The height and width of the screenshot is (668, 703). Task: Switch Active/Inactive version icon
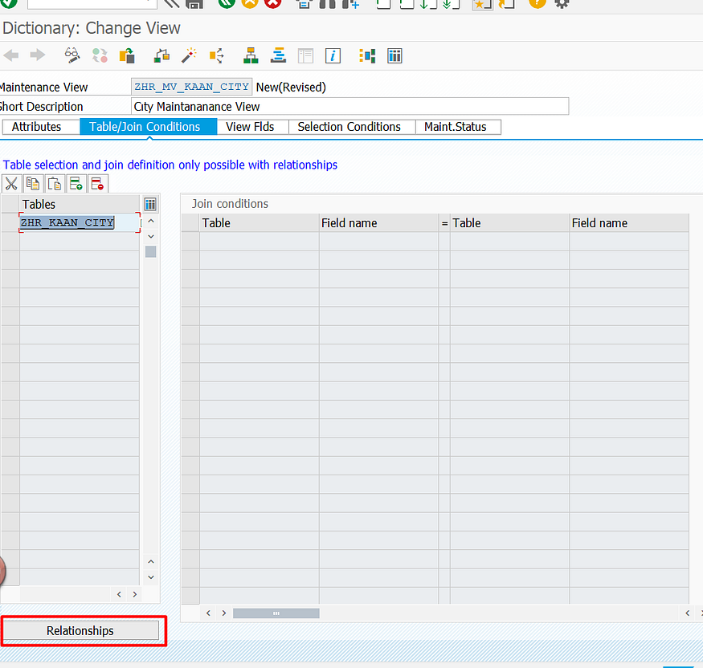pos(100,55)
